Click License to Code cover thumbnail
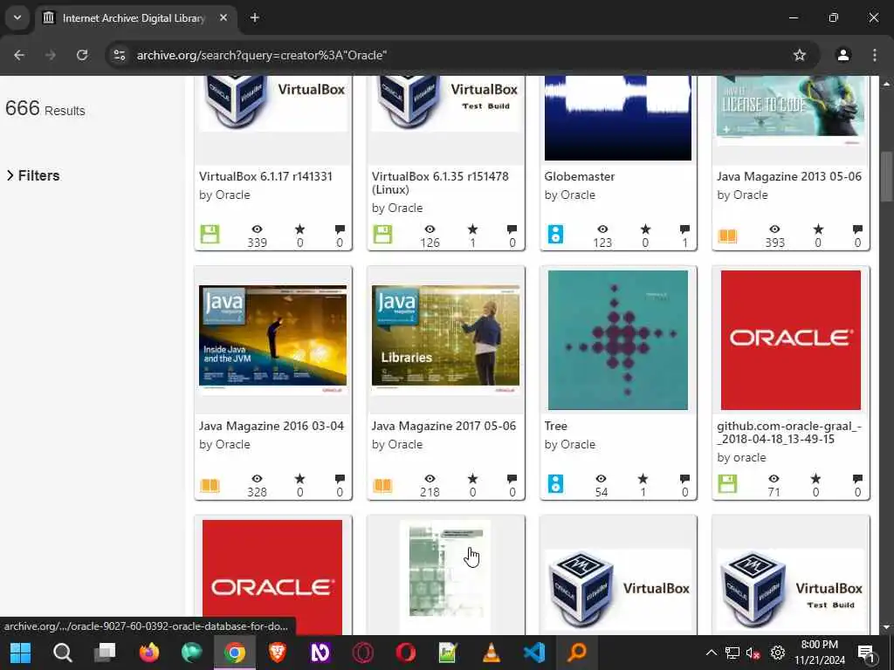Viewport: 894px width, 670px height. point(790,111)
